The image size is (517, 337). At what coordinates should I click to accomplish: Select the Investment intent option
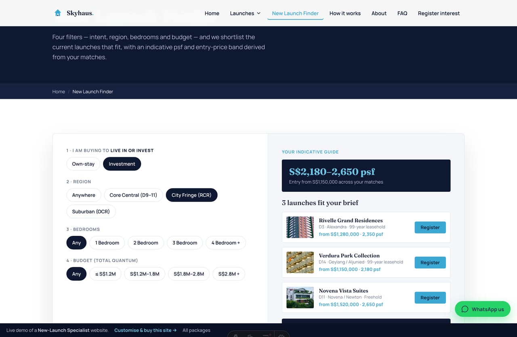pyautogui.click(x=122, y=164)
